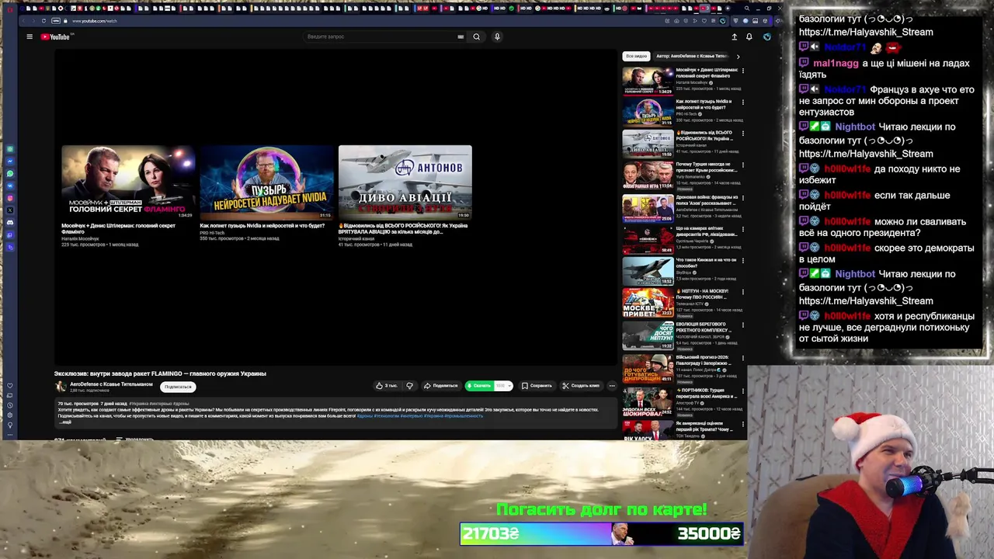The image size is (994, 559).
Task: Click the search magnifier button
Action: [477, 36]
